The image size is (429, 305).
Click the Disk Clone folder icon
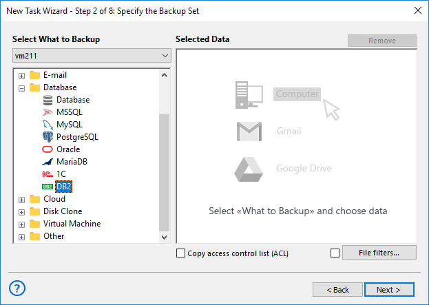34,211
